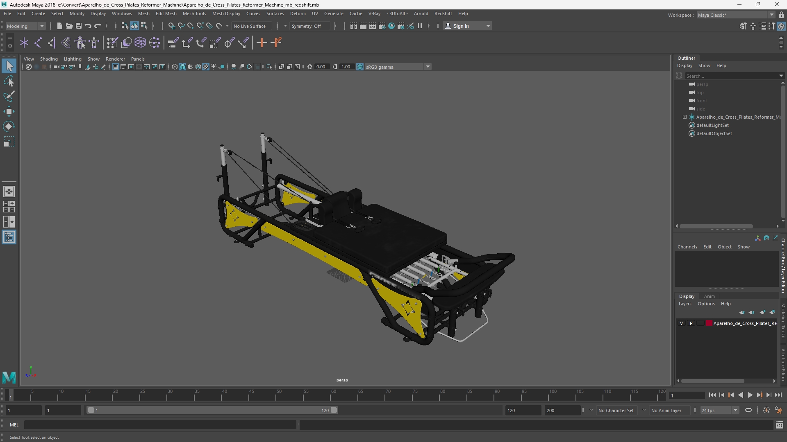Image resolution: width=787 pixels, height=442 pixels.
Task: Click the red layer color swatch
Action: coord(709,323)
